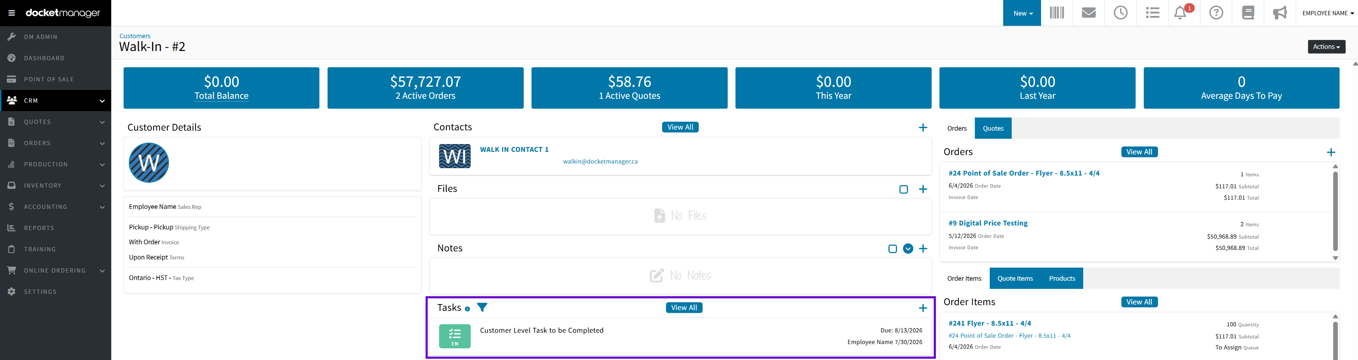Image resolution: width=1358 pixels, height=360 pixels.
Task: Open Total Balance link
Action: point(221,96)
